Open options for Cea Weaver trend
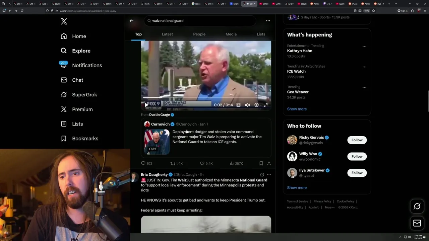 pos(364,88)
